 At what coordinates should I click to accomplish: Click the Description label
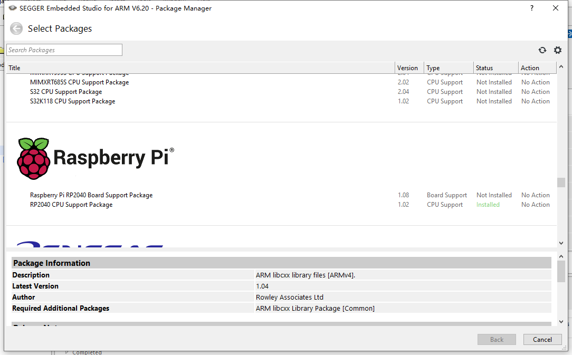point(31,275)
